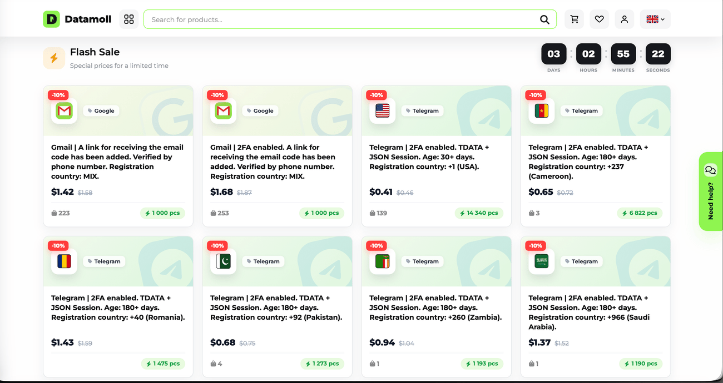Screen dimensions: 723x383
Task: Click the Telegram tag on Cameroon card
Action: tap(581, 111)
